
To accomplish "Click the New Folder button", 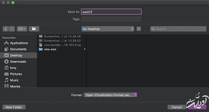I will (x=14, y=107).
